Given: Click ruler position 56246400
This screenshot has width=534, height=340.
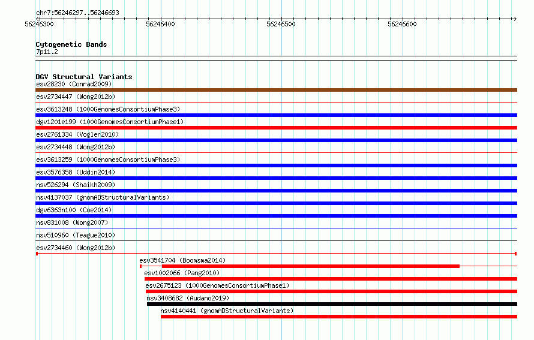Looking at the screenshot, I should point(160,24).
